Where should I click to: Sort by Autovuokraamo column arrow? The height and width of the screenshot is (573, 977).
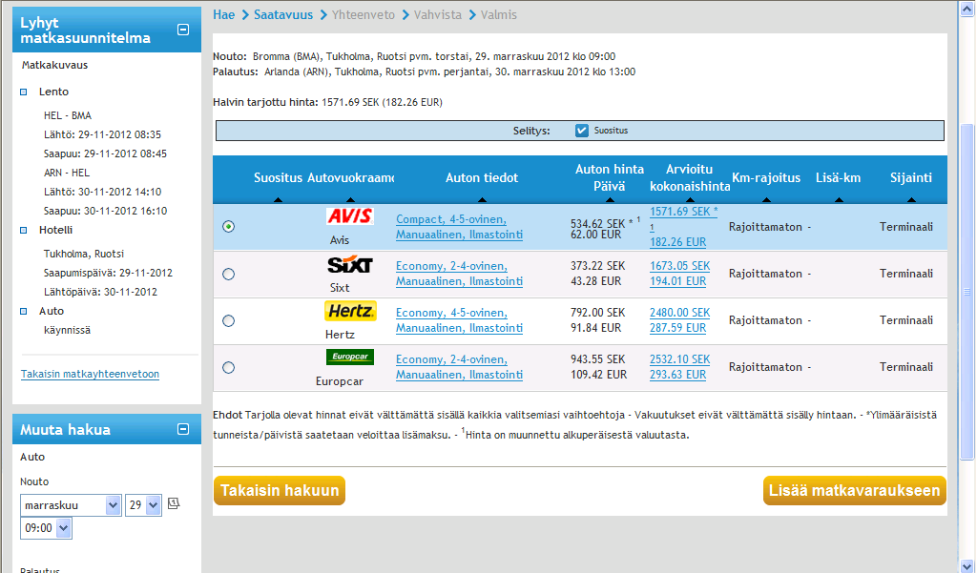[x=350, y=200]
